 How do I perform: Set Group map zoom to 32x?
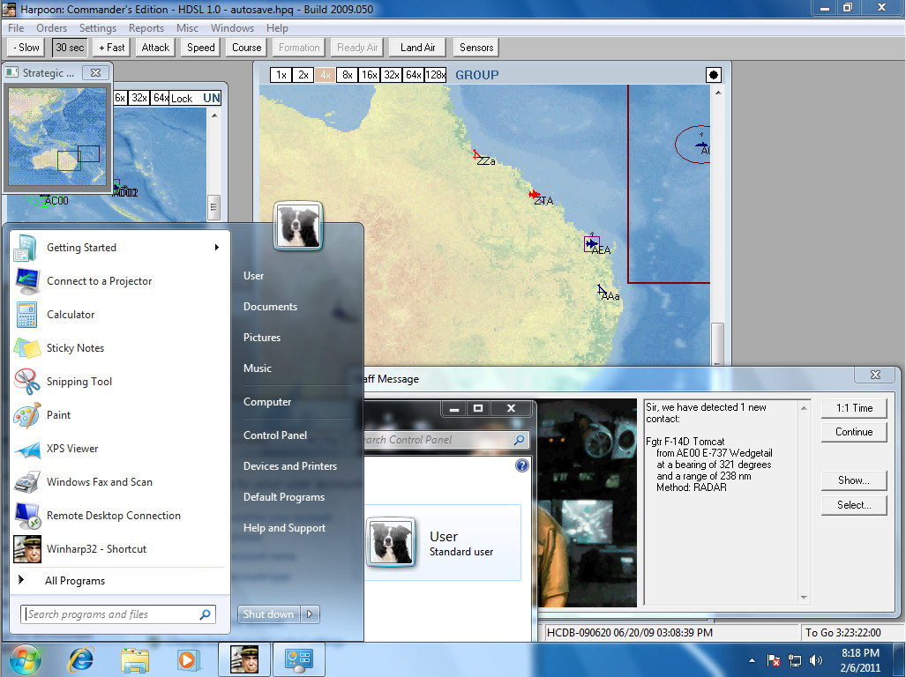click(391, 75)
